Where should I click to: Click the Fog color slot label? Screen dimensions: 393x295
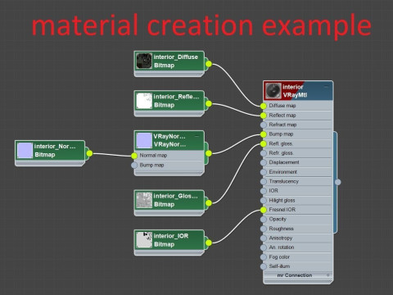279,257
